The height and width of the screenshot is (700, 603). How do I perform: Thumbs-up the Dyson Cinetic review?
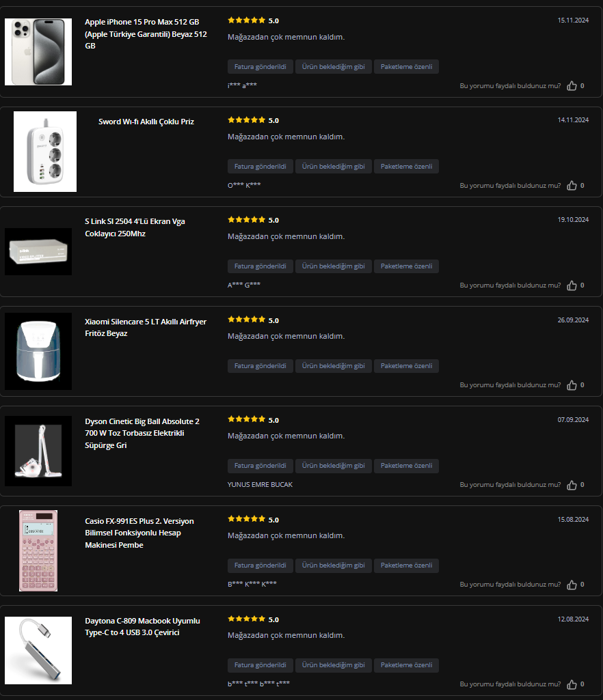tap(572, 485)
